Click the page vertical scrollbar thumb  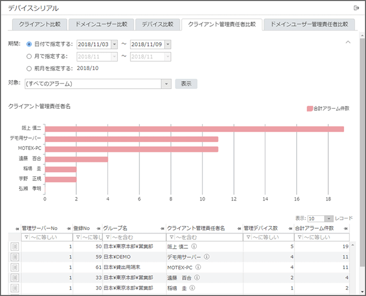pos(362,152)
